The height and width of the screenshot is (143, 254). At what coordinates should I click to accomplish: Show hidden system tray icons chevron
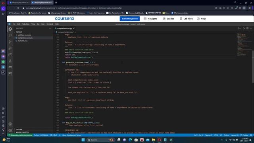pos(222,140)
